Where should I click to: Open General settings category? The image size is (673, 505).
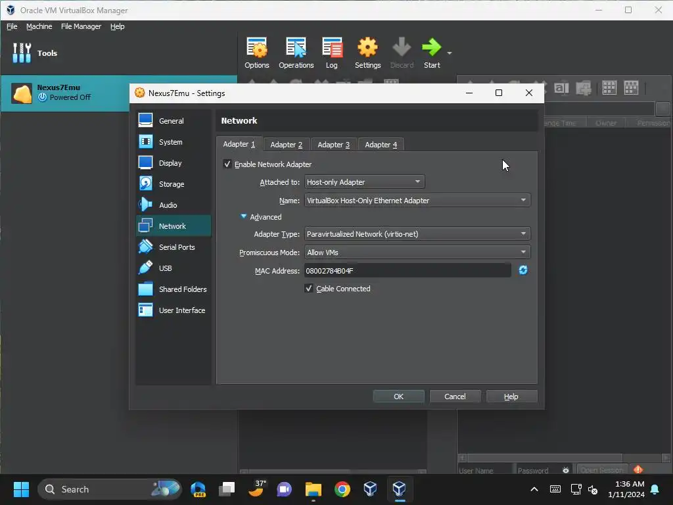[174, 121]
